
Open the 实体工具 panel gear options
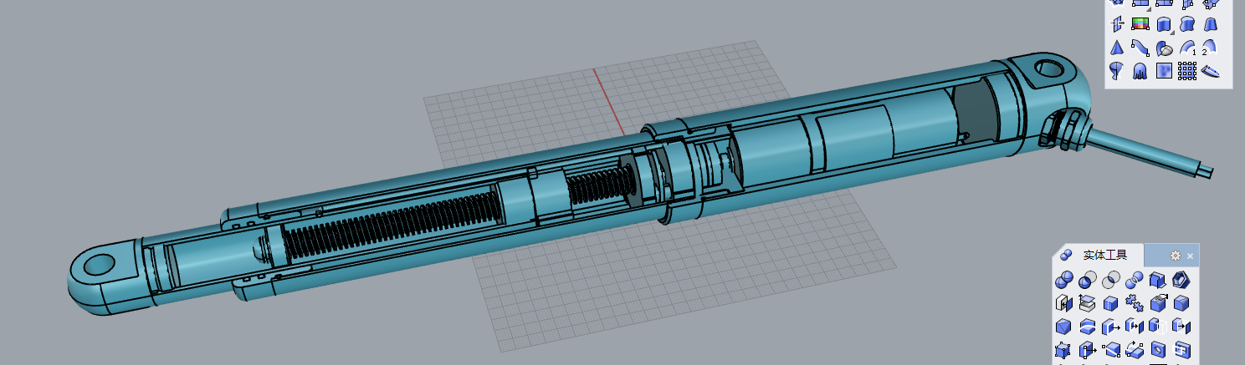[1175, 256]
